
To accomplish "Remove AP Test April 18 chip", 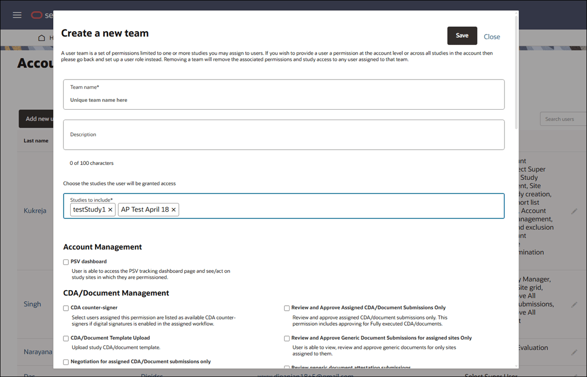I will (x=173, y=210).
